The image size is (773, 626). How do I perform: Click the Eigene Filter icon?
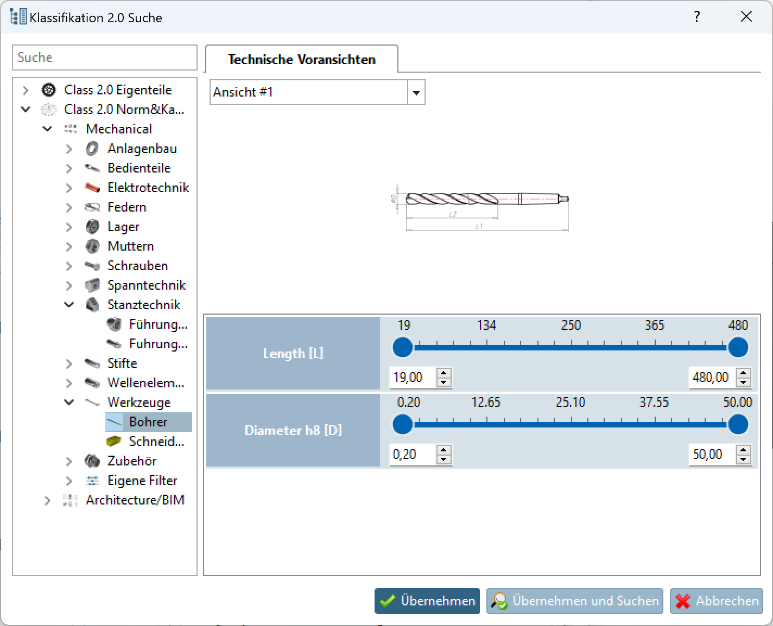pyautogui.click(x=92, y=480)
